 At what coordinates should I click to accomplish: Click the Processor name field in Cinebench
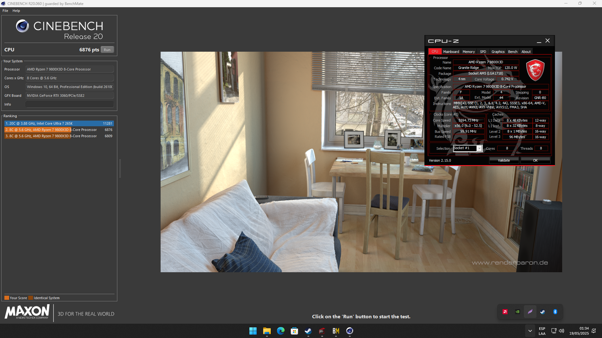click(70, 69)
